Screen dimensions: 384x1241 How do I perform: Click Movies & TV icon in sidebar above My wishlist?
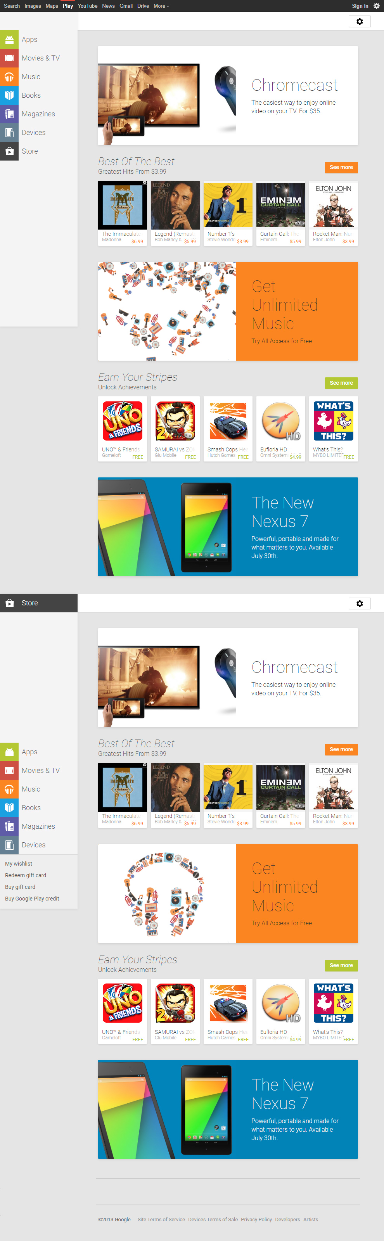tap(9, 770)
